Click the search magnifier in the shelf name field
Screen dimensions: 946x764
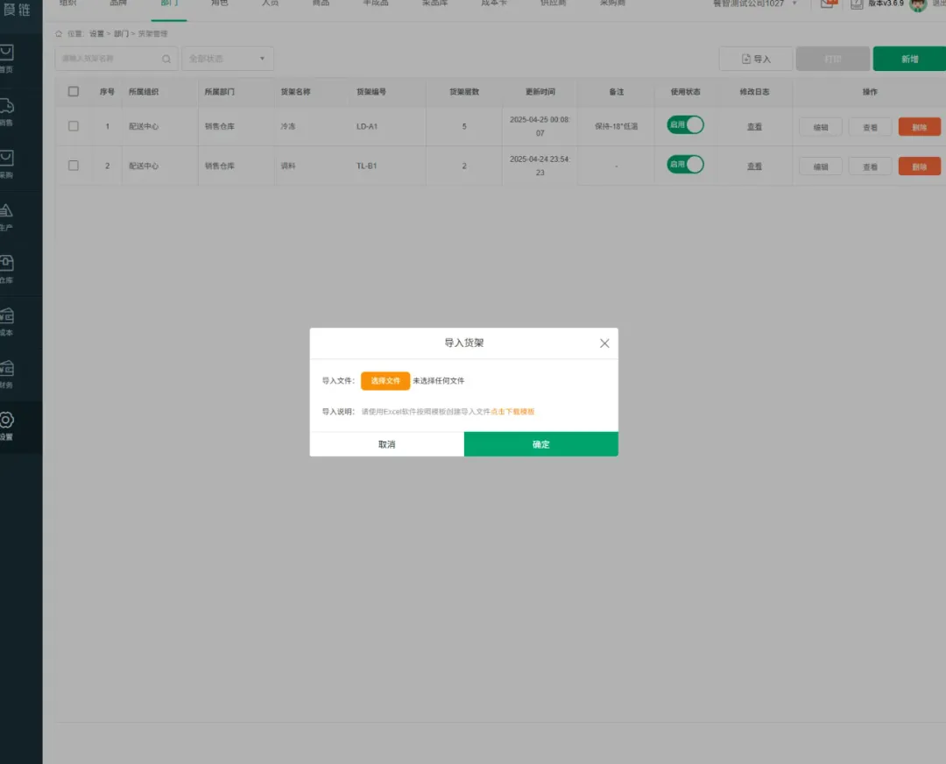pyautogui.click(x=166, y=59)
